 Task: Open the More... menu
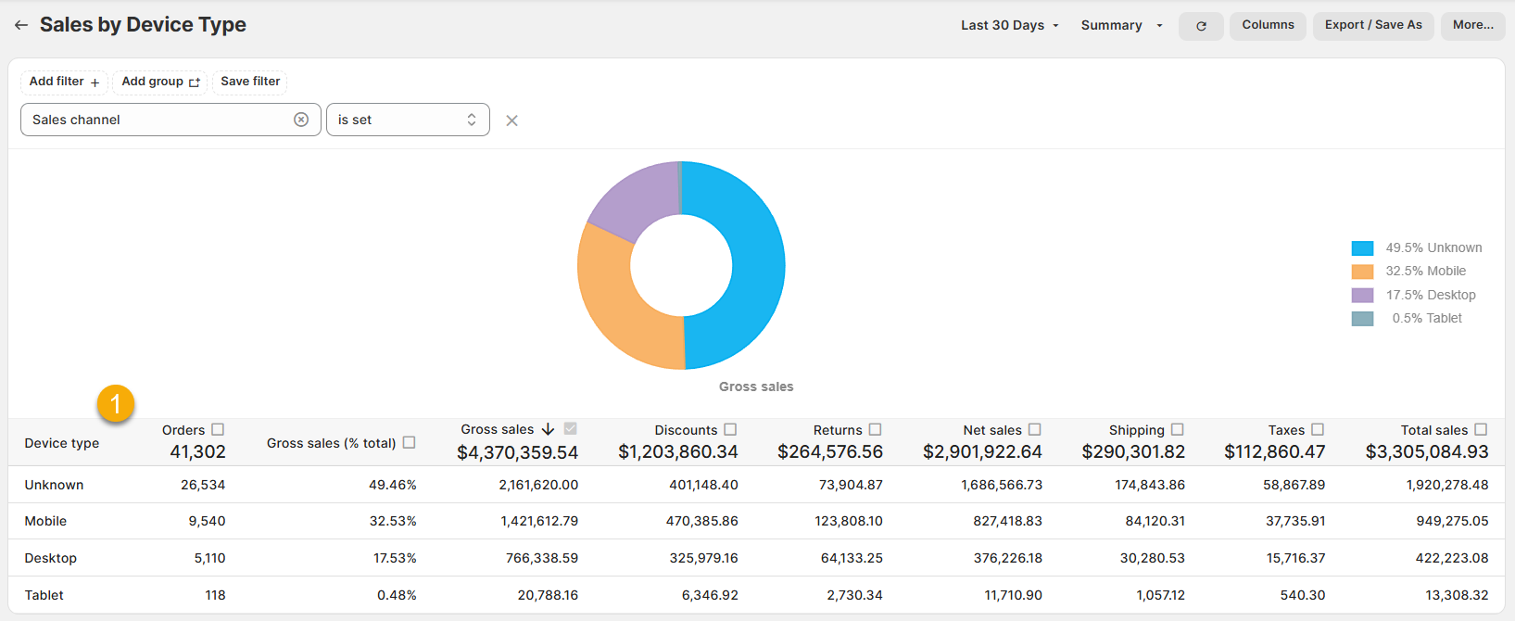(1472, 25)
